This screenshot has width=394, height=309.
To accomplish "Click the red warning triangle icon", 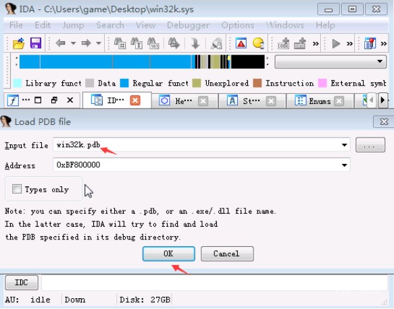I will 241,43.
